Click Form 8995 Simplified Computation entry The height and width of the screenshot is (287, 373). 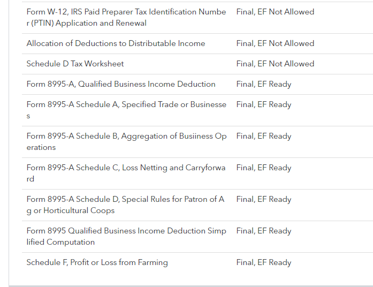126,236
